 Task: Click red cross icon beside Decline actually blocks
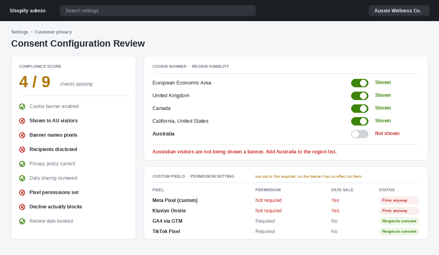click(22, 207)
